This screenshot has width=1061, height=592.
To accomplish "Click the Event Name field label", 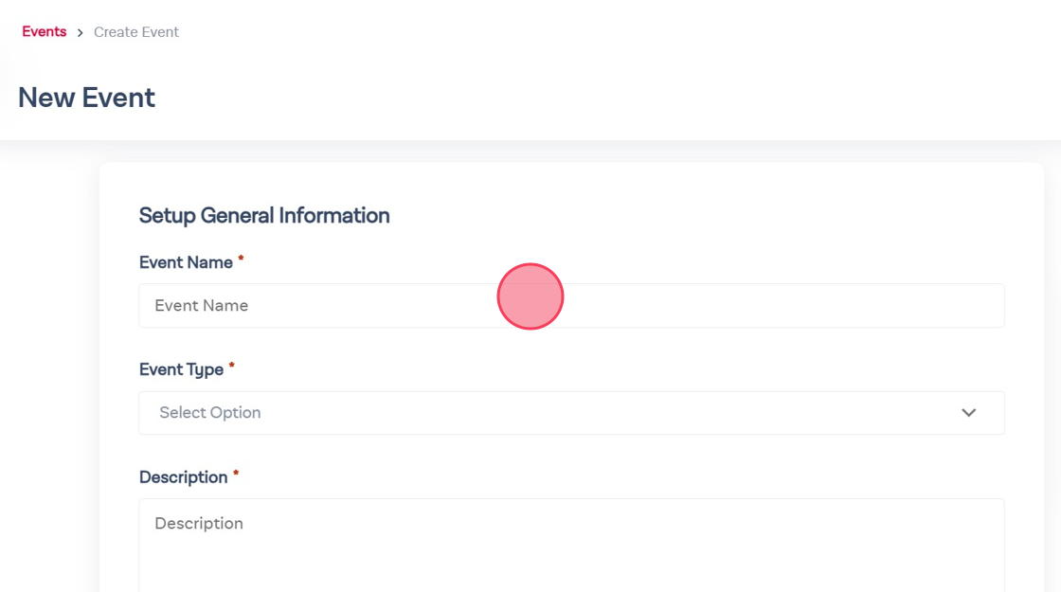I will [x=186, y=262].
